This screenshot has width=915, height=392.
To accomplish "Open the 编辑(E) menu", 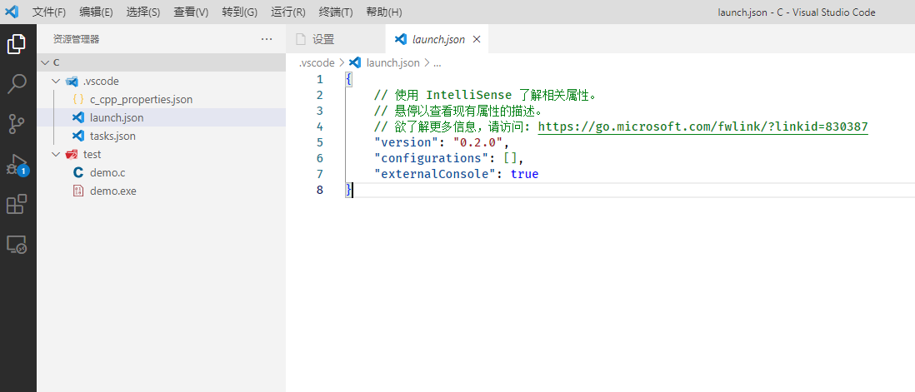I will 97,12.
